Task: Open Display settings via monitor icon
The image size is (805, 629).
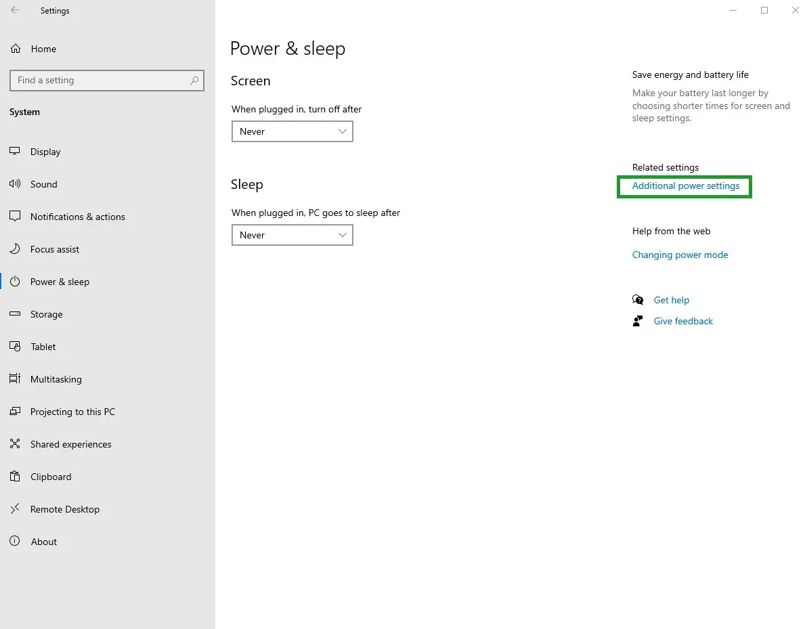Action: point(15,151)
